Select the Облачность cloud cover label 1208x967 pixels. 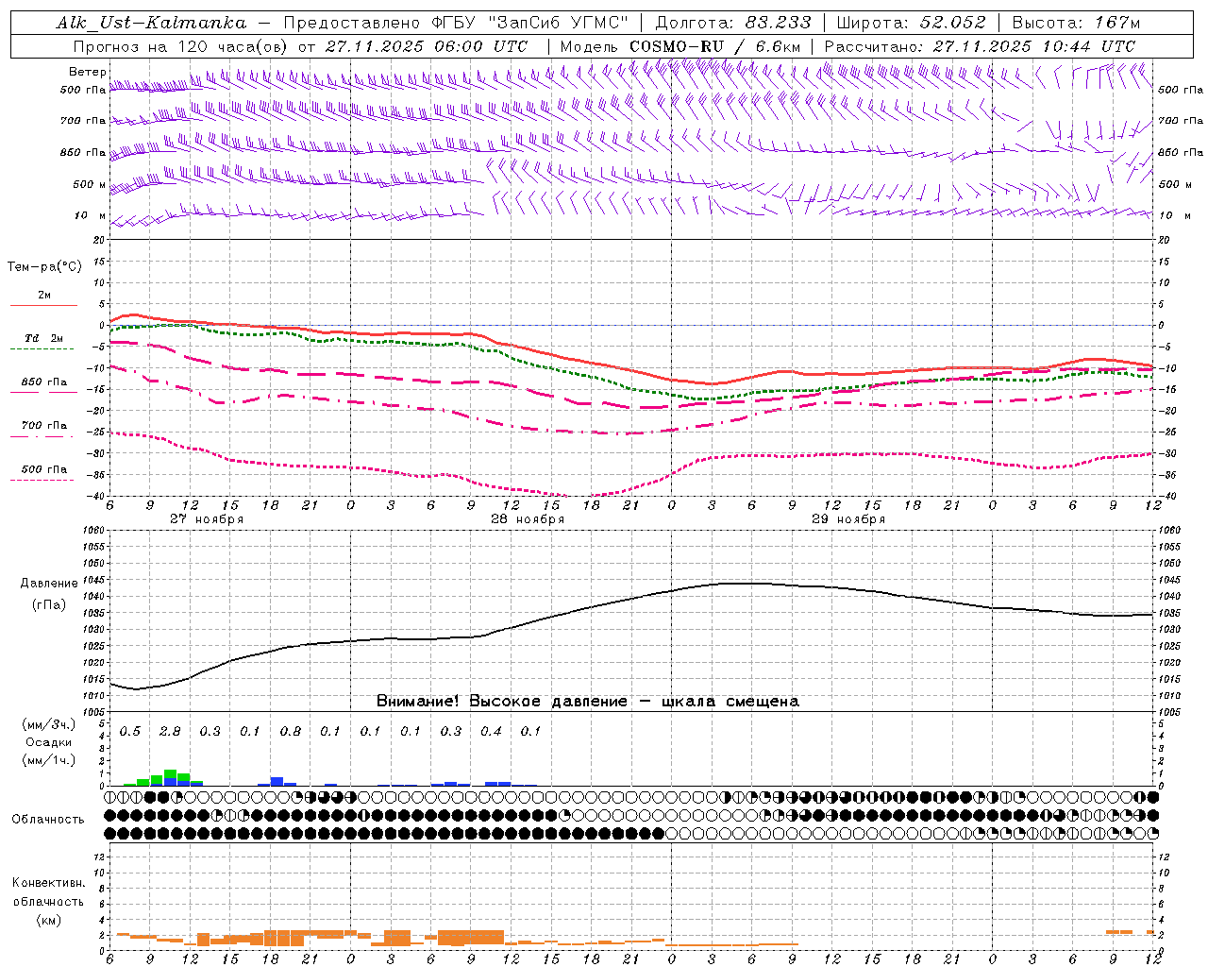click(x=48, y=820)
